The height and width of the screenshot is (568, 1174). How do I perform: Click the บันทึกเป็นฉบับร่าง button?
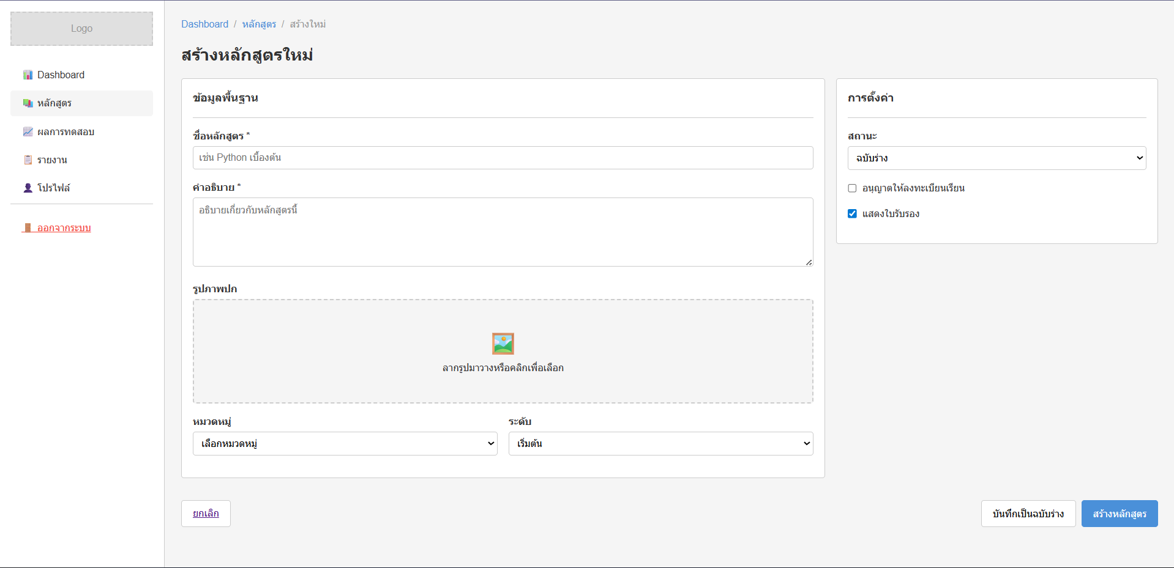pos(1028,514)
